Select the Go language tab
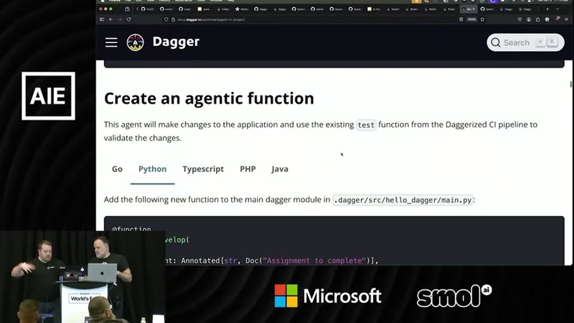The image size is (574, 323). point(117,169)
